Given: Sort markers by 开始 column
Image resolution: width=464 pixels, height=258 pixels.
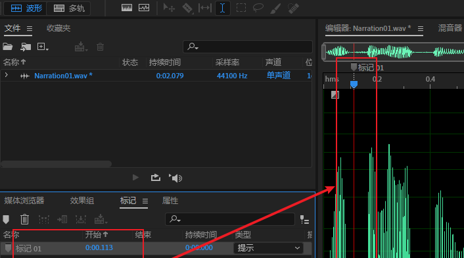Looking at the screenshot, I should point(97,235).
